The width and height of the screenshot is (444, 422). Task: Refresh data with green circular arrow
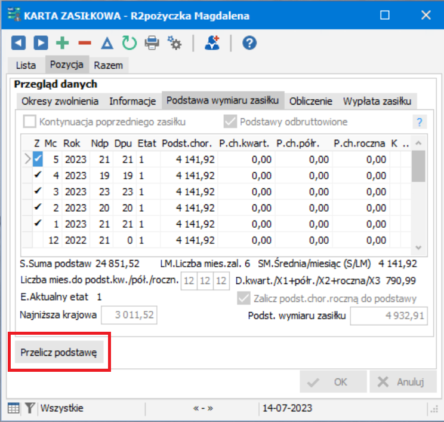pos(129,43)
